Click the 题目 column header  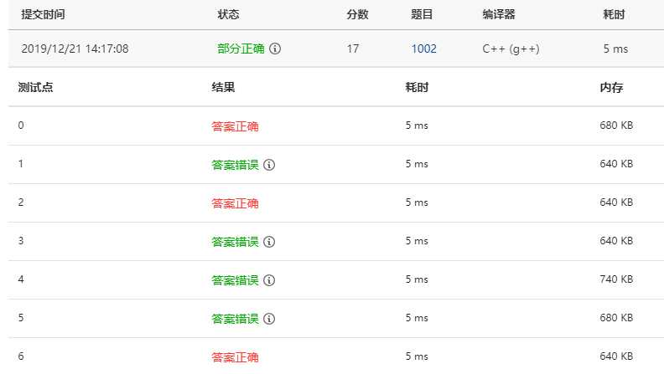pyautogui.click(x=421, y=14)
